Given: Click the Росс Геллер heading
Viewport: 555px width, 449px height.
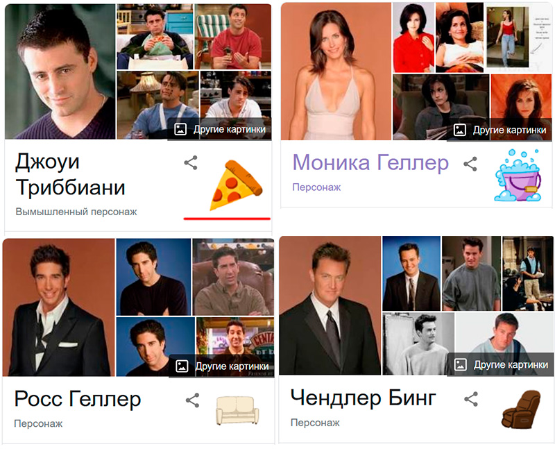Looking at the screenshot, I should (x=78, y=399).
